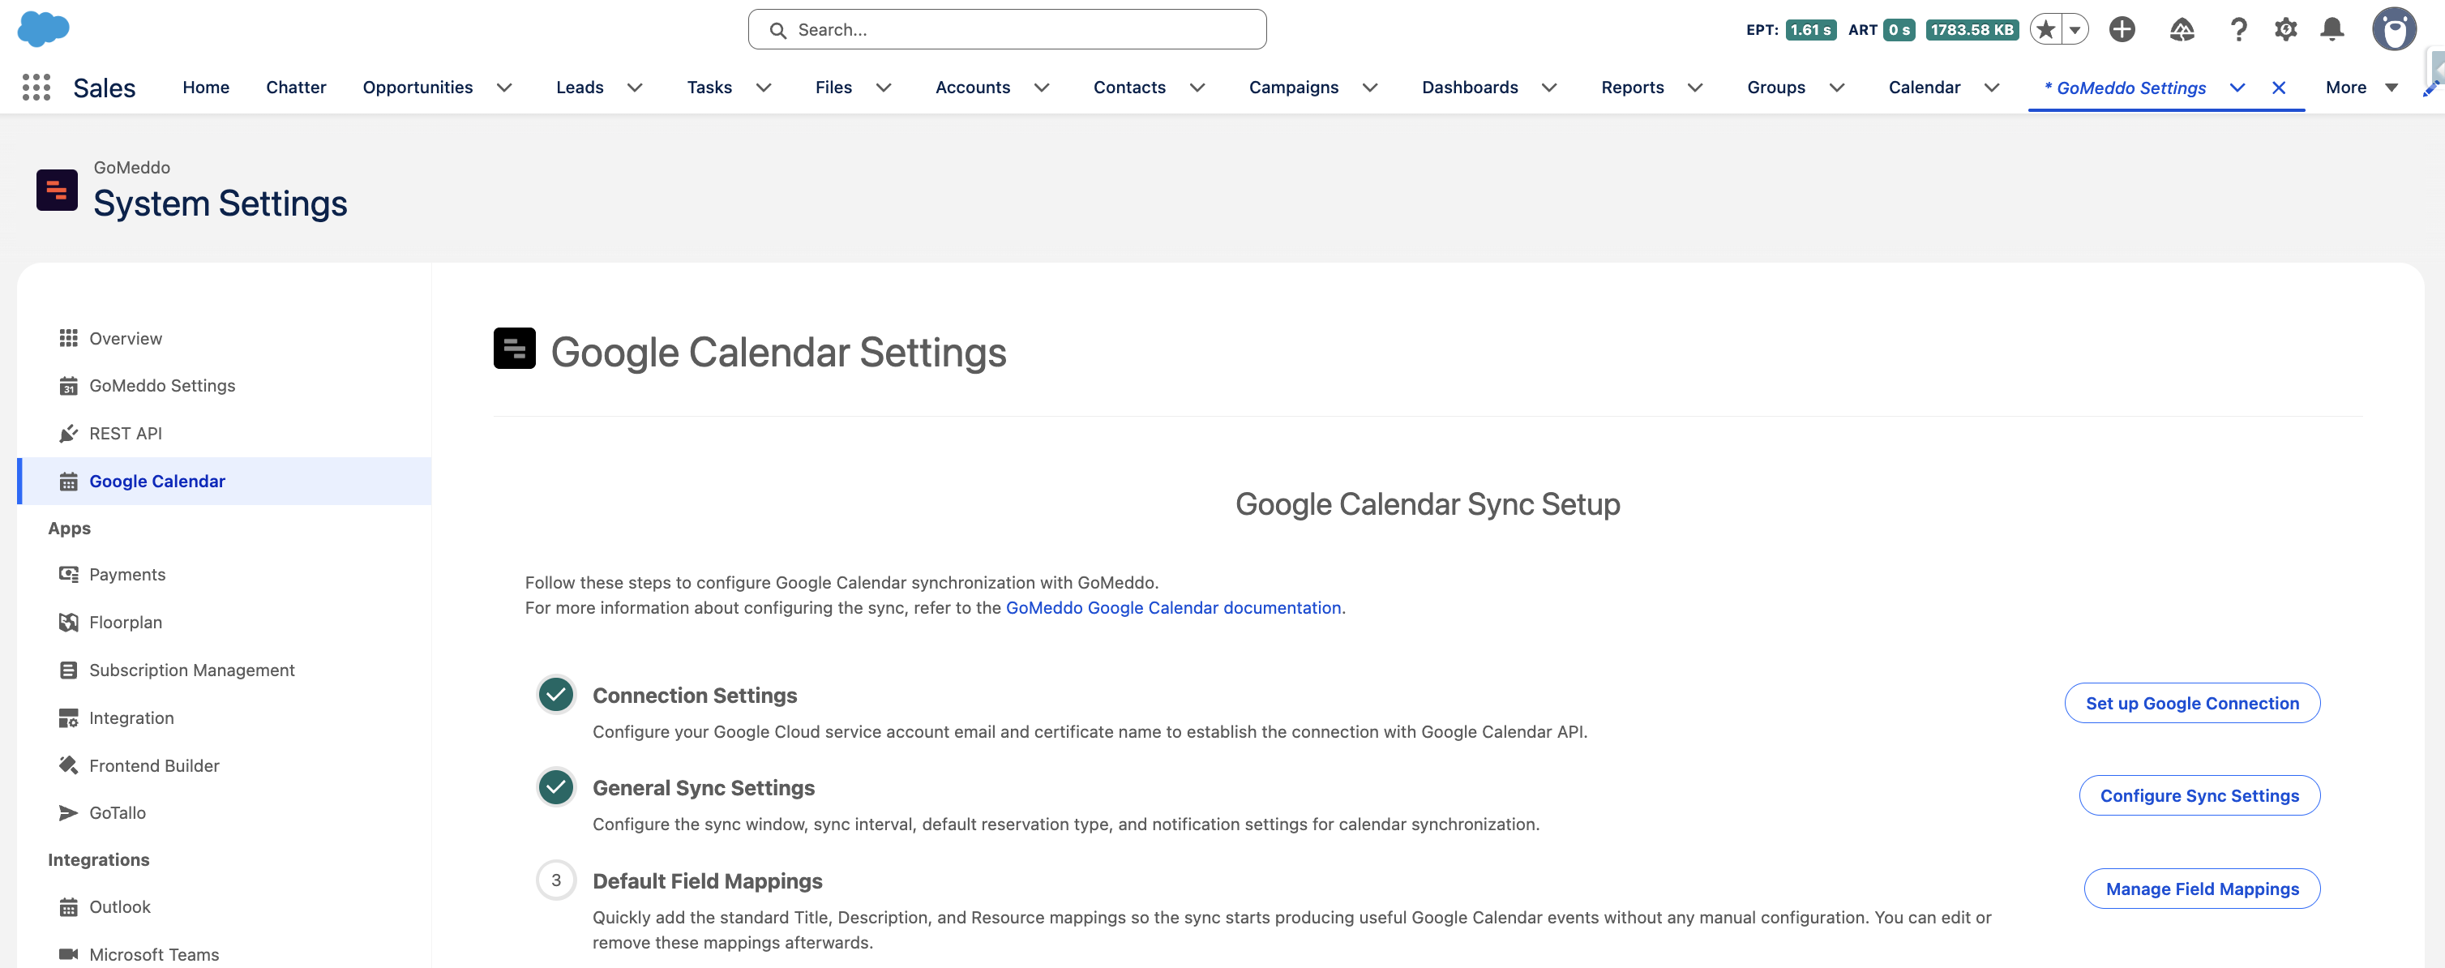Click the REST API plug icon
The image size is (2445, 968).
click(x=68, y=433)
